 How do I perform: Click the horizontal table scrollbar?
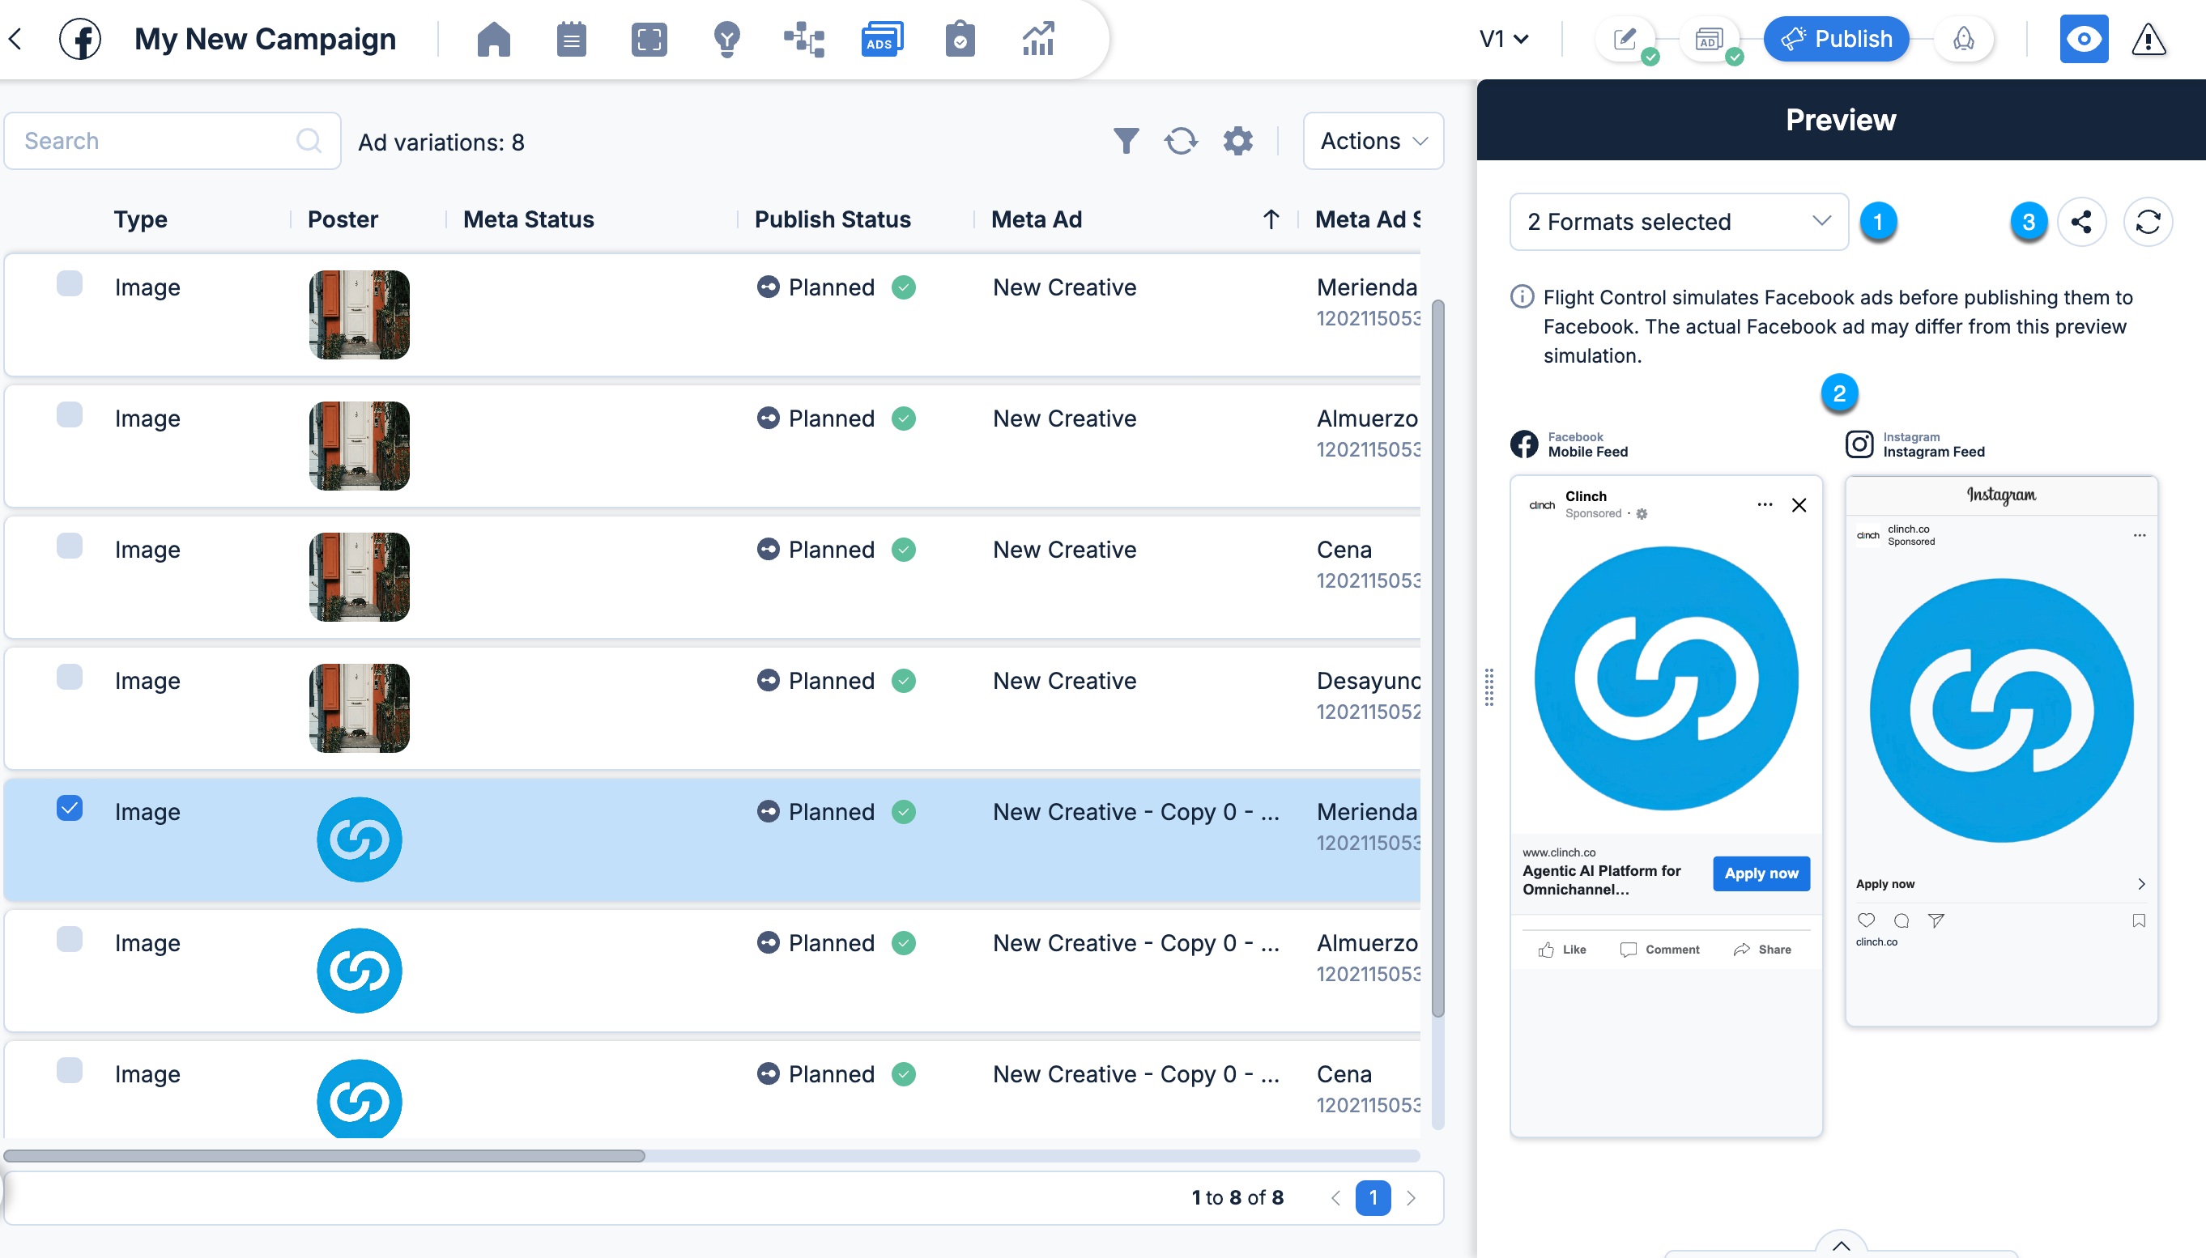click(x=324, y=1156)
